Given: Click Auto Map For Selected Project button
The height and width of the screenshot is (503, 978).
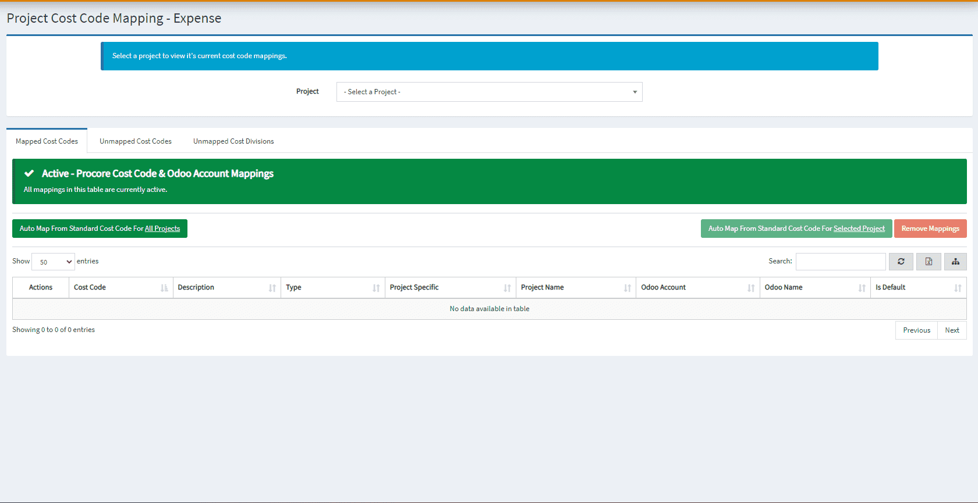Looking at the screenshot, I should click(x=796, y=229).
